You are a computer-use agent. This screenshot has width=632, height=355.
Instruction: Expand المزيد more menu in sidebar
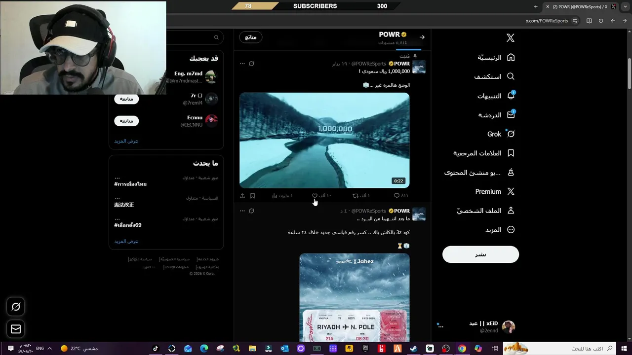(500, 230)
